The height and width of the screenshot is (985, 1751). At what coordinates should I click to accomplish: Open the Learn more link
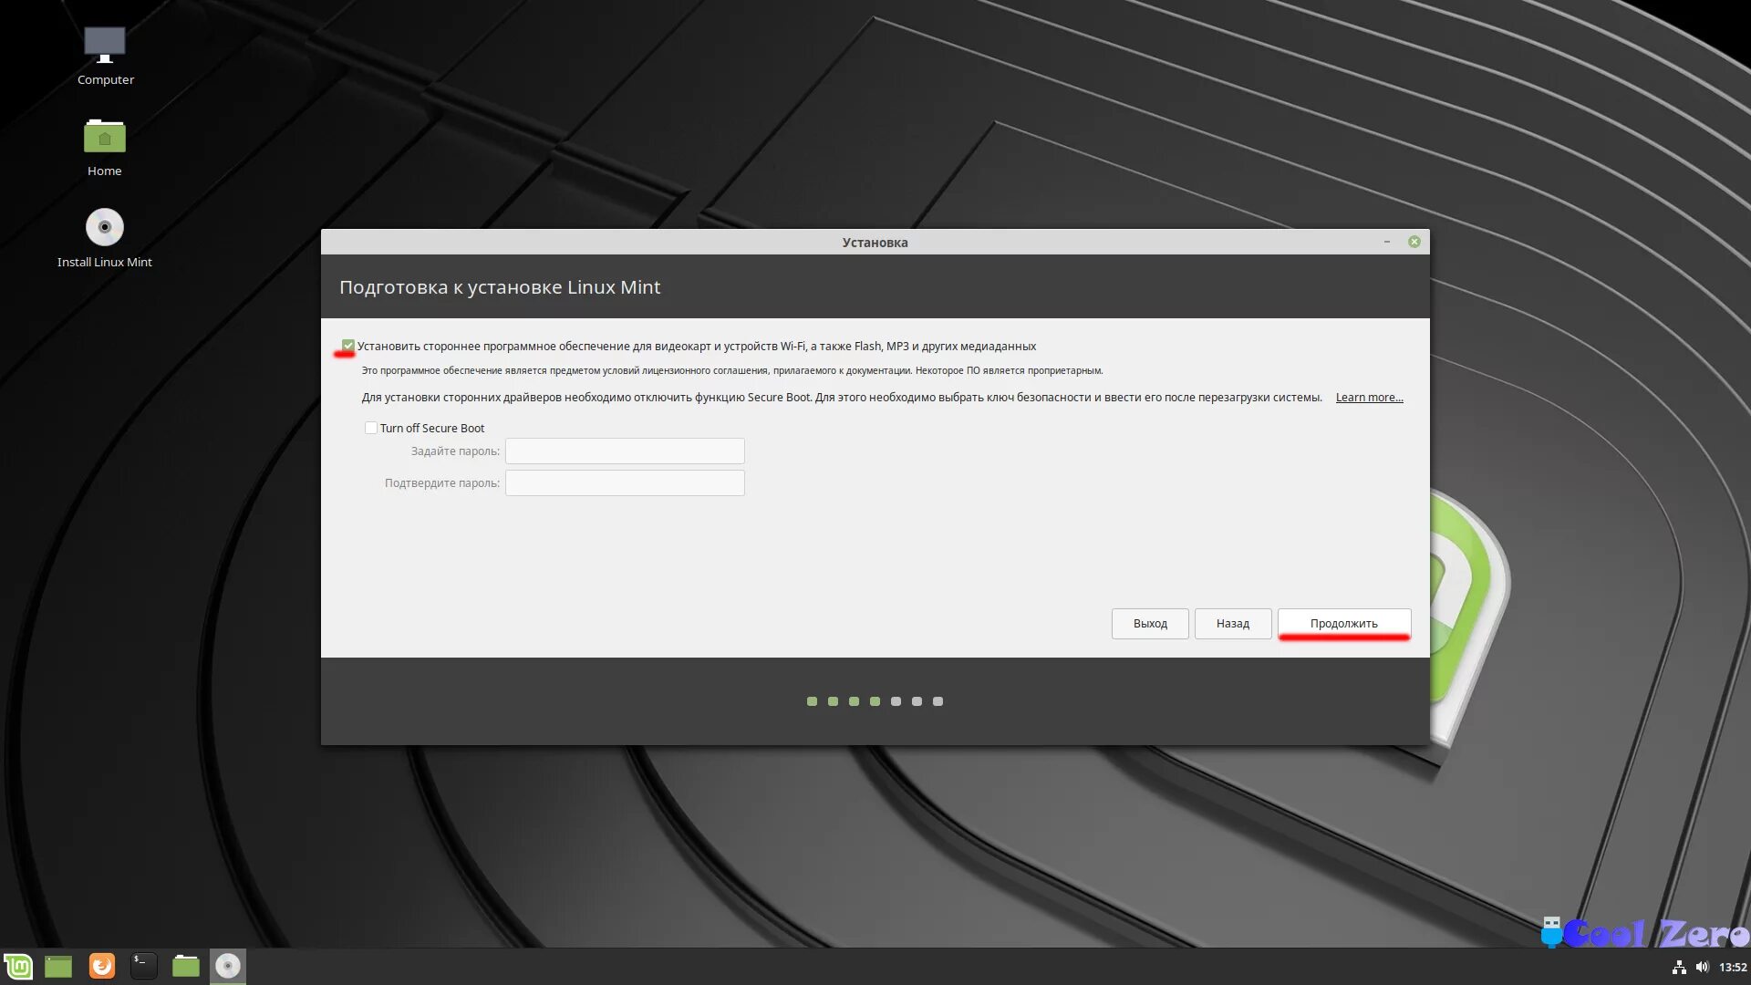[1369, 398]
